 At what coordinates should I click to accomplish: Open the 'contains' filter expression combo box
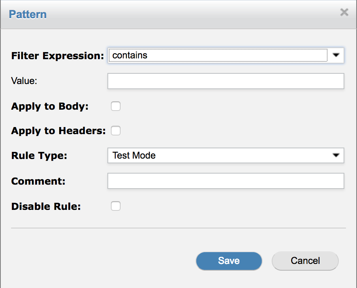[217, 56]
